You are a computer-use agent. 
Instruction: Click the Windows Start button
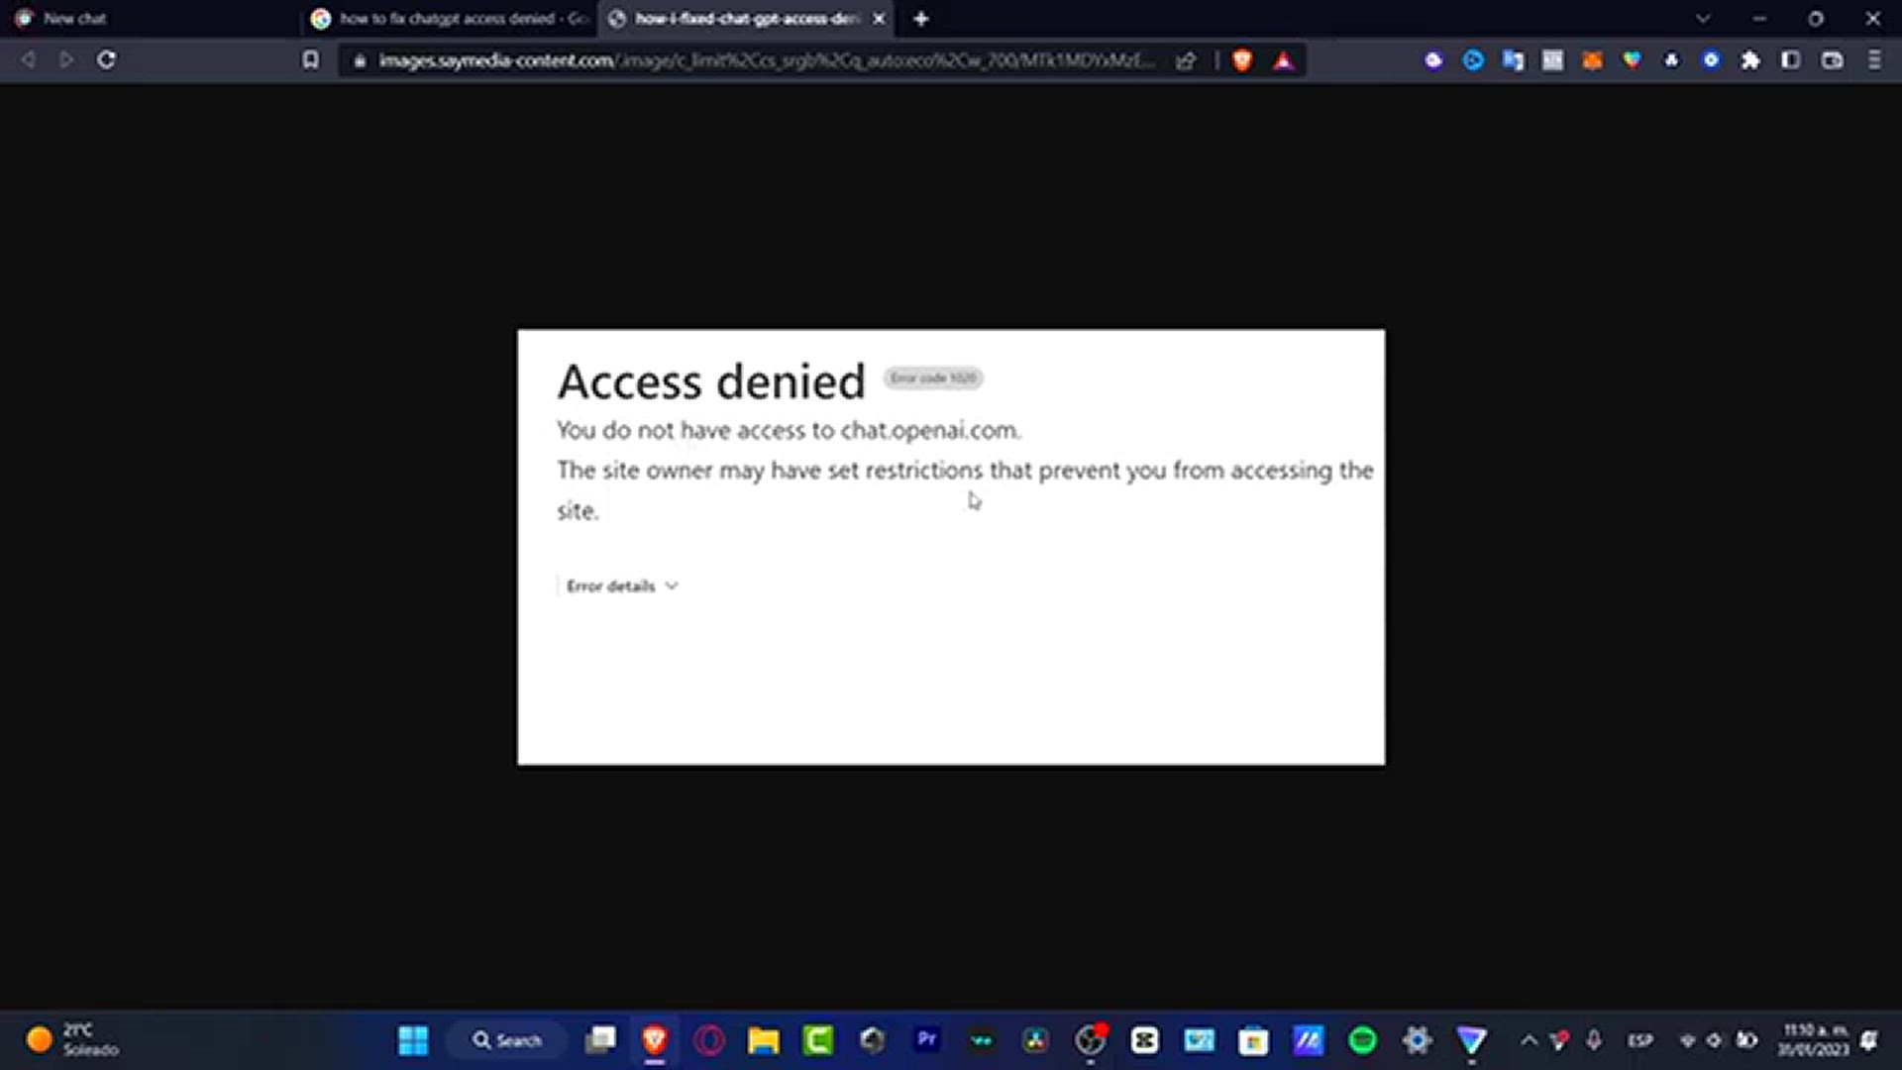pyautogui.click(x=413, y=1040)
